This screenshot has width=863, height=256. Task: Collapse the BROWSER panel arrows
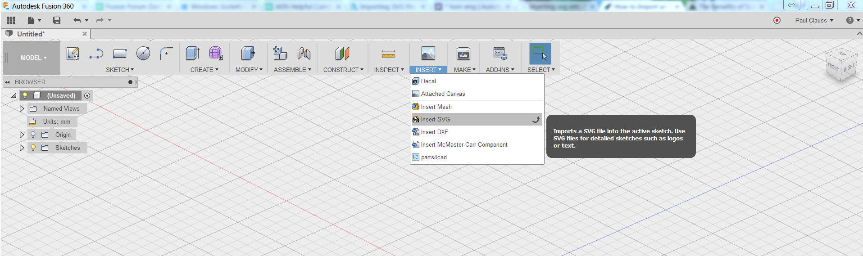(7, 82)
